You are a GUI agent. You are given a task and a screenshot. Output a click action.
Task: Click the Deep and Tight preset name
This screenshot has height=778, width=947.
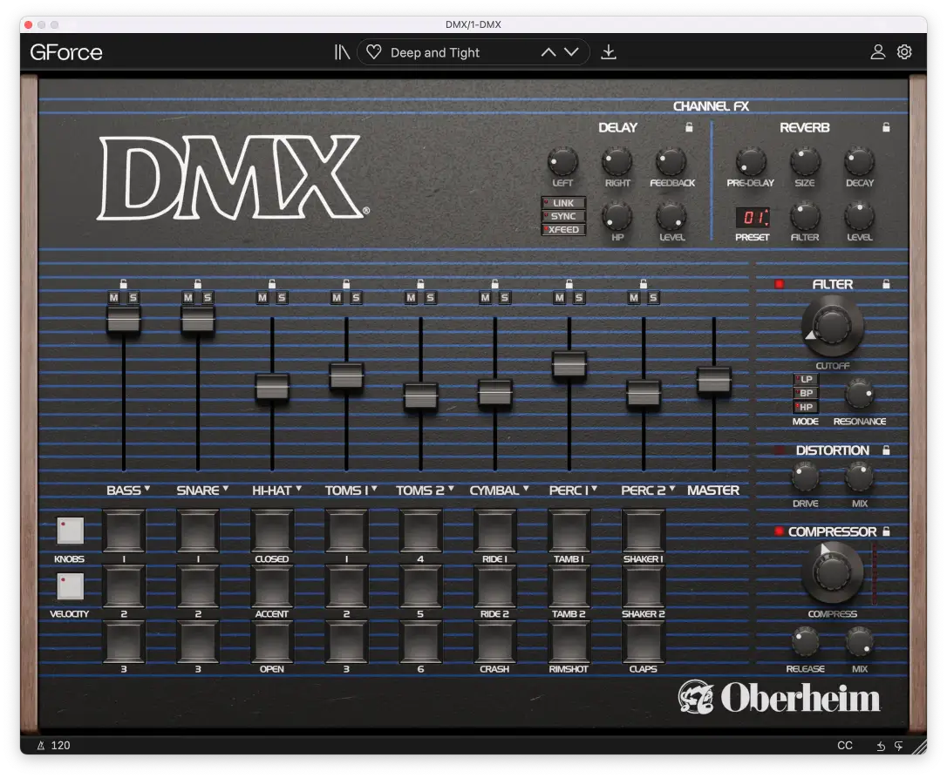pos(435,53)
